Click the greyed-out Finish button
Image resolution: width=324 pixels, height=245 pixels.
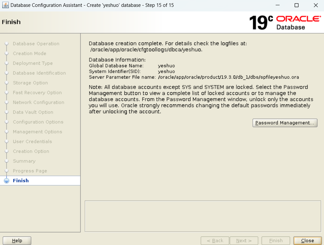[x=276, y=240]
